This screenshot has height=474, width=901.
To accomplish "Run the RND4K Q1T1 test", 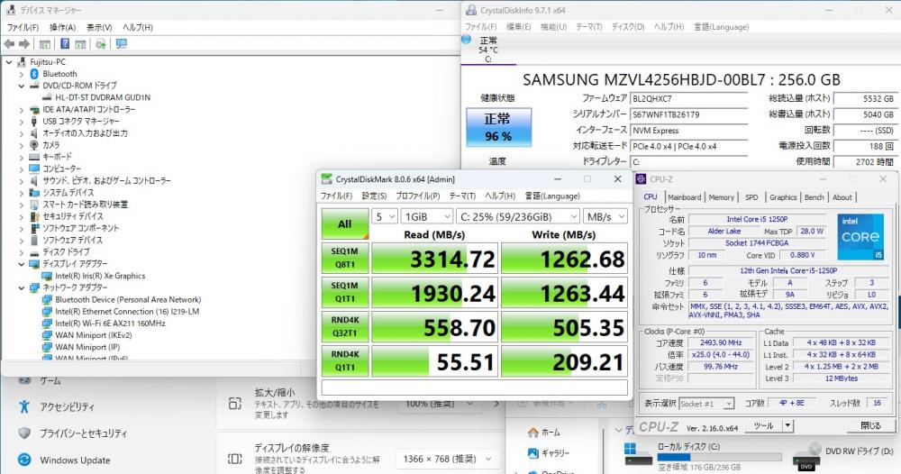I will pyautogui.click(x=345, y=360).
